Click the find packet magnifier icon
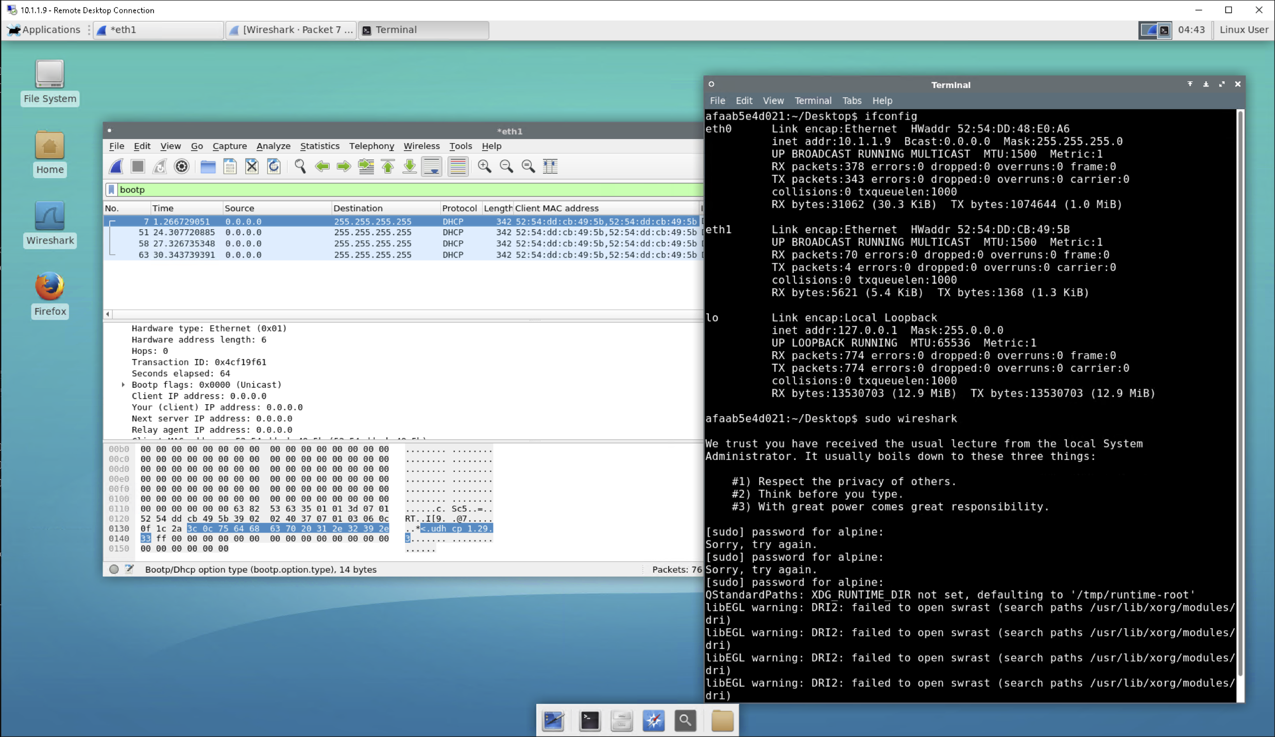 pyautogui.click(x=300, y=166)
